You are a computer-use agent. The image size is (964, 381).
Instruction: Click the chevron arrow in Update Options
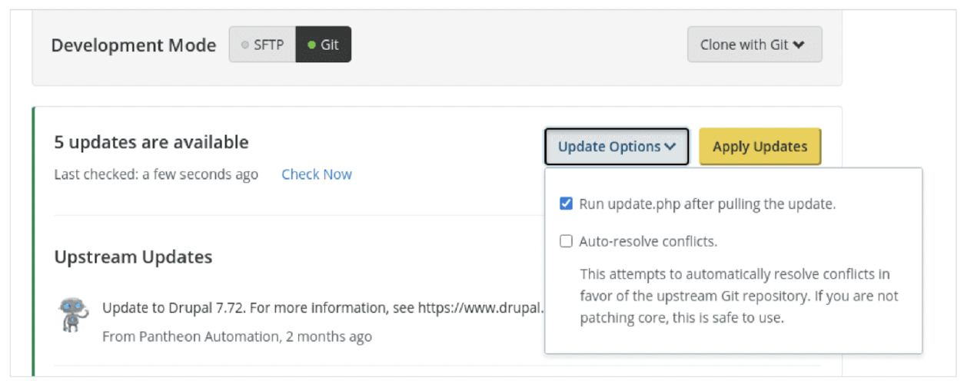tap(671, 147)
